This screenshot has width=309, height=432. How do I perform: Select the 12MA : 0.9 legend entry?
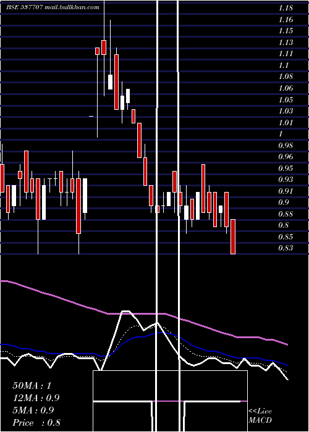36,398
